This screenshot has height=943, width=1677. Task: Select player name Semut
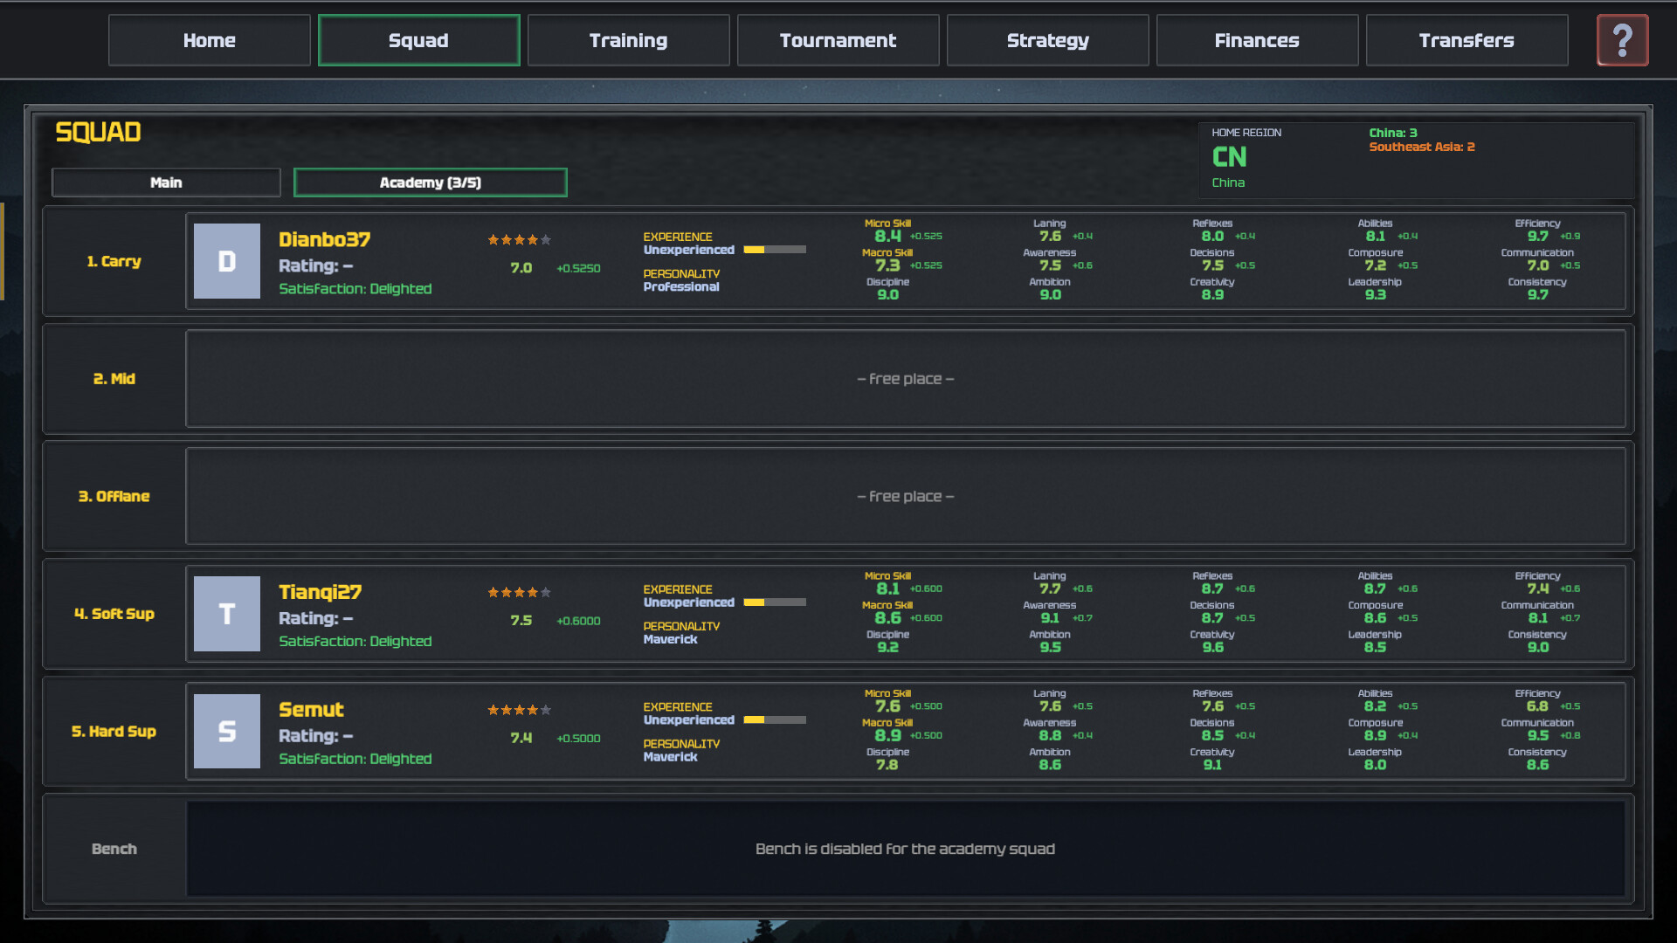pyautogui.click(x=312, y=710)
